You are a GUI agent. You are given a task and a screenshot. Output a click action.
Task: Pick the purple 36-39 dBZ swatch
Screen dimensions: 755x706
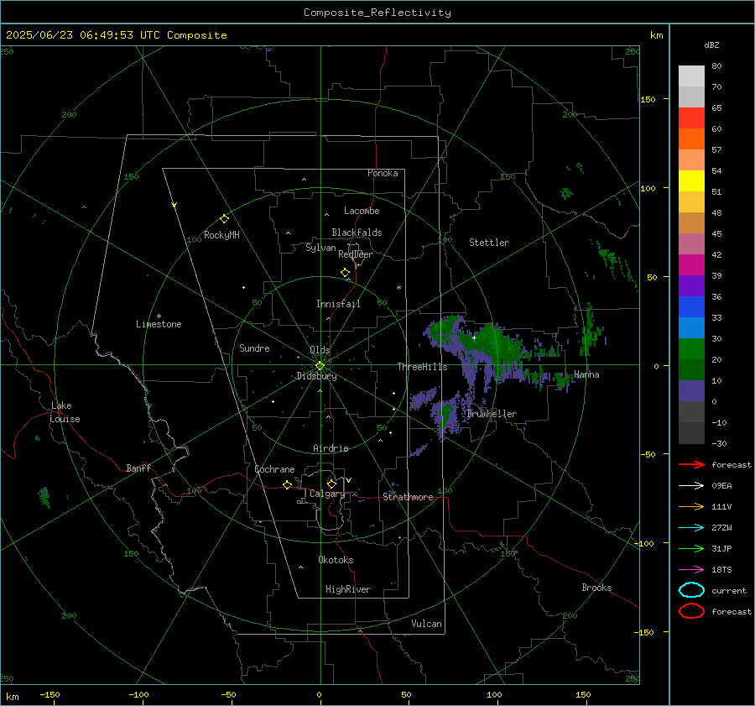click(x=691, y=285)
